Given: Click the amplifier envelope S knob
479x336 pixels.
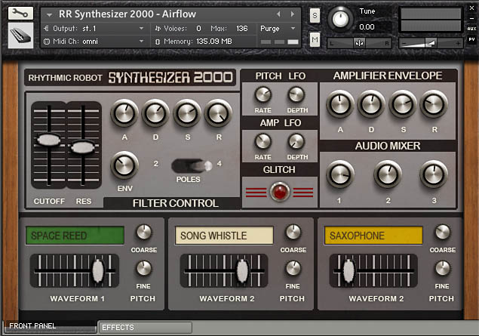Looking at the screenshot, I should point(403,104).
